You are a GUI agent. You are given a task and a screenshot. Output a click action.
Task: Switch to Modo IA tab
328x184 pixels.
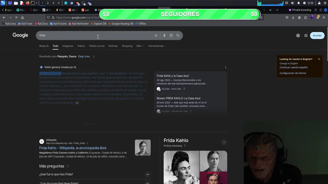(44, 46)
